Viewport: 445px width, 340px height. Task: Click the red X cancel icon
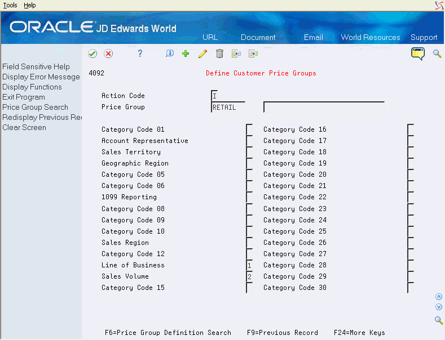(x=108, y=53)
